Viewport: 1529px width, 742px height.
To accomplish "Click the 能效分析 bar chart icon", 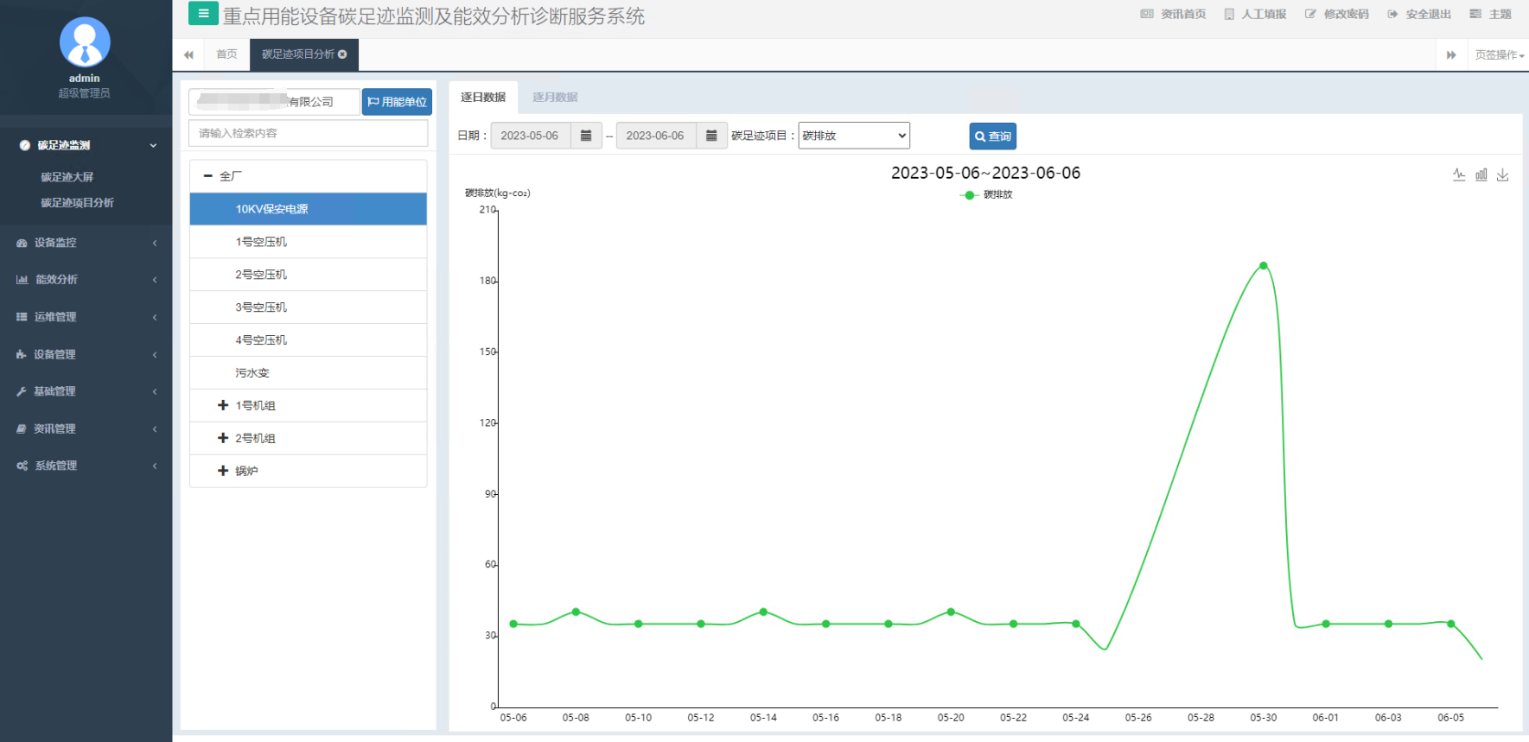I will click(x=22, y=280).
